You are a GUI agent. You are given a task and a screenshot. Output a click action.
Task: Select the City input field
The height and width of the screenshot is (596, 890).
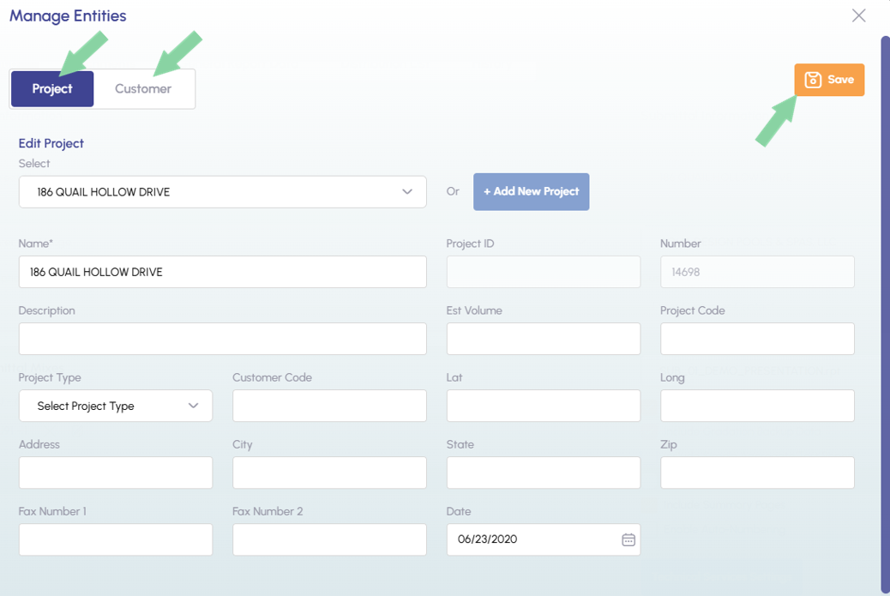(329, 473)
